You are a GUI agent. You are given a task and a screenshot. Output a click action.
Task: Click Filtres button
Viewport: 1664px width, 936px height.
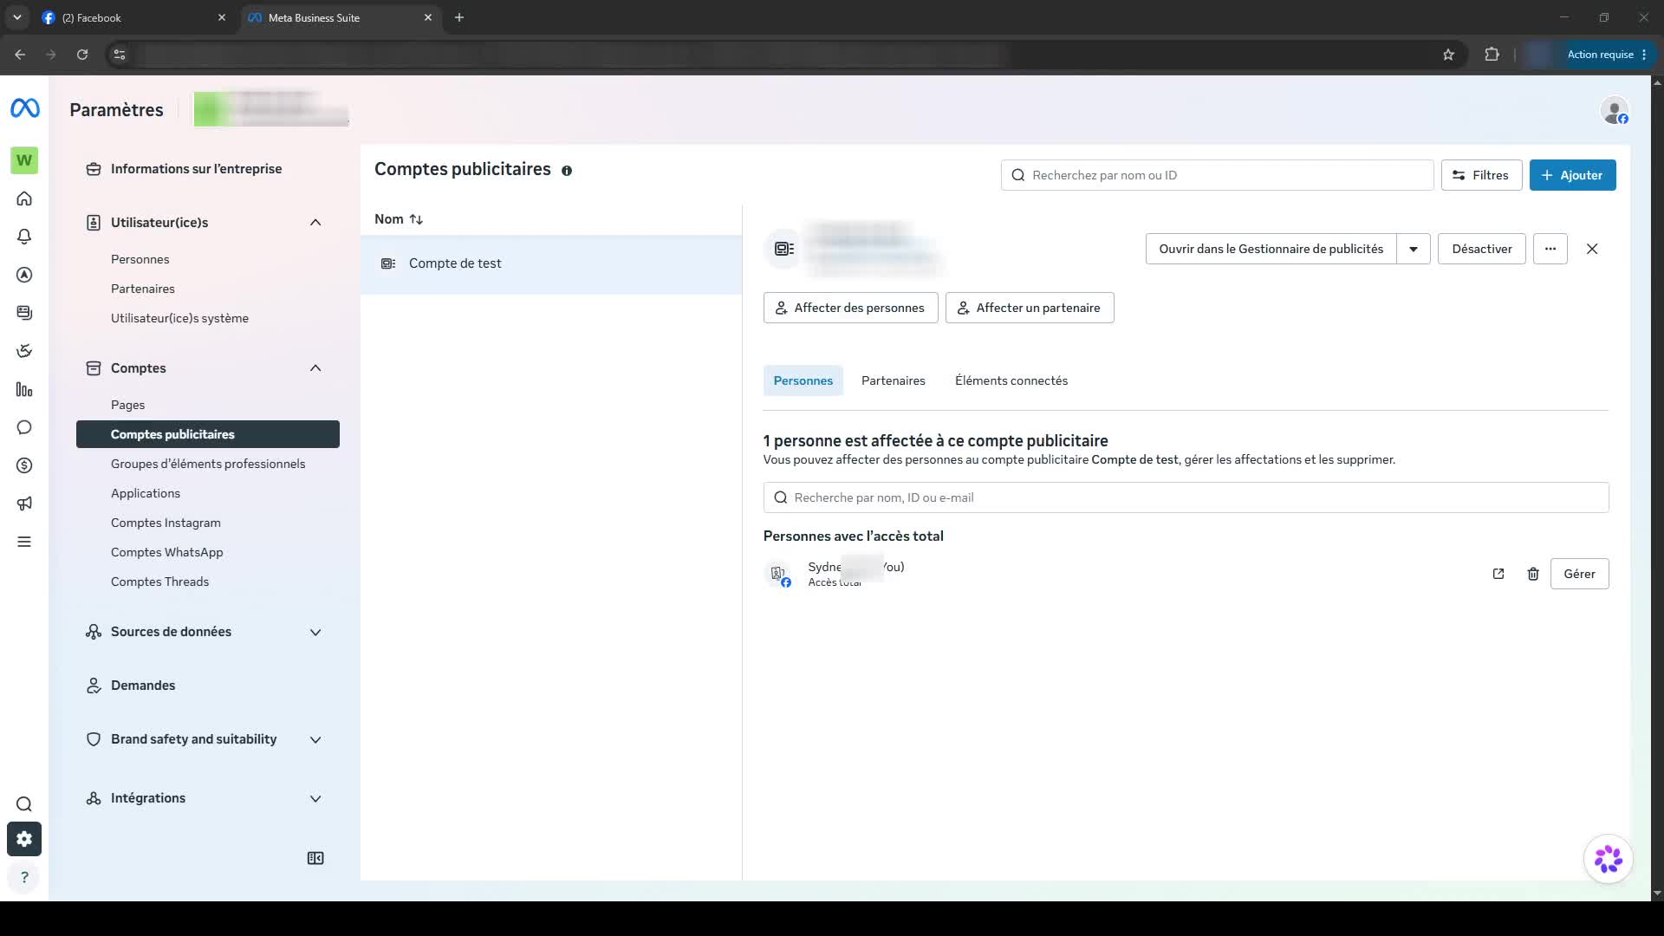(x=1481, y=175)
